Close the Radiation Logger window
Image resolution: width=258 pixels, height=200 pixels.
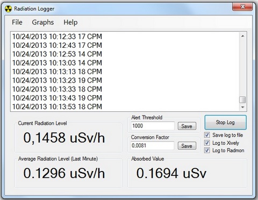[x=242, y=7]
